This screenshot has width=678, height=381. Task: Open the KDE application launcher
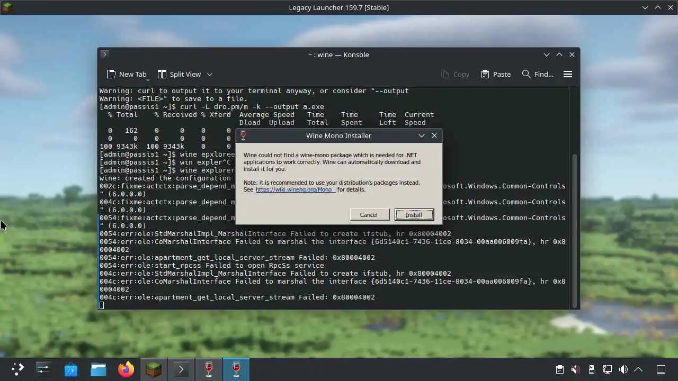tap(17, 369)
